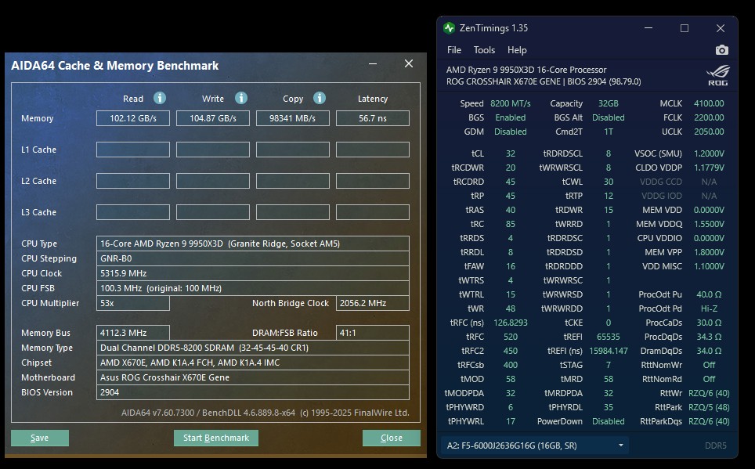Click the BGS Alt Disabled value

[x=608, y=117]
